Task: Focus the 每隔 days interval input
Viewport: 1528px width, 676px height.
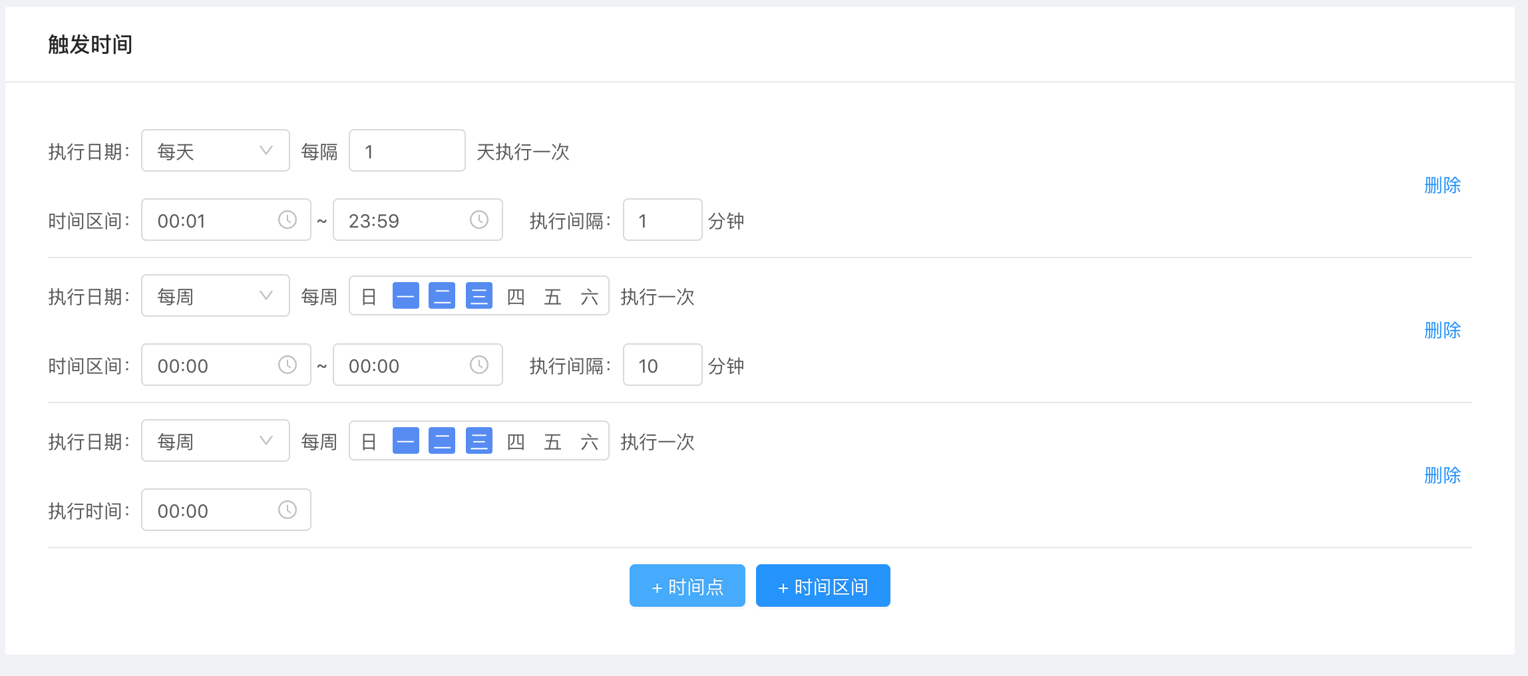Action: tap(407, 151)
